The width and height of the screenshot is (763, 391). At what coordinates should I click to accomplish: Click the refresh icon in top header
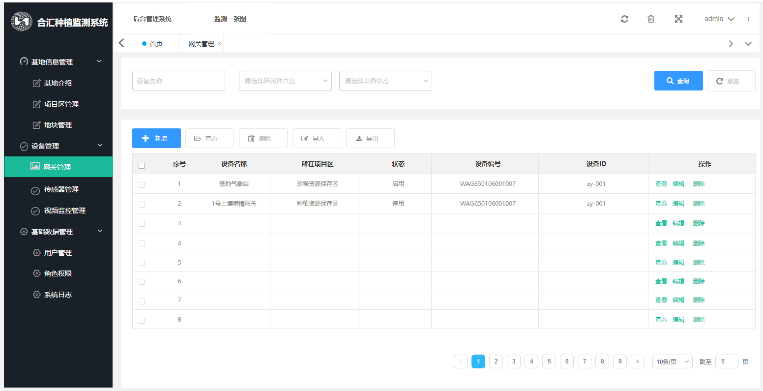click(624, 19)
